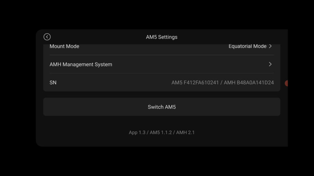Click the AM5 1.1.2 firmware version
Screen dimensions: 314x176
161,133
